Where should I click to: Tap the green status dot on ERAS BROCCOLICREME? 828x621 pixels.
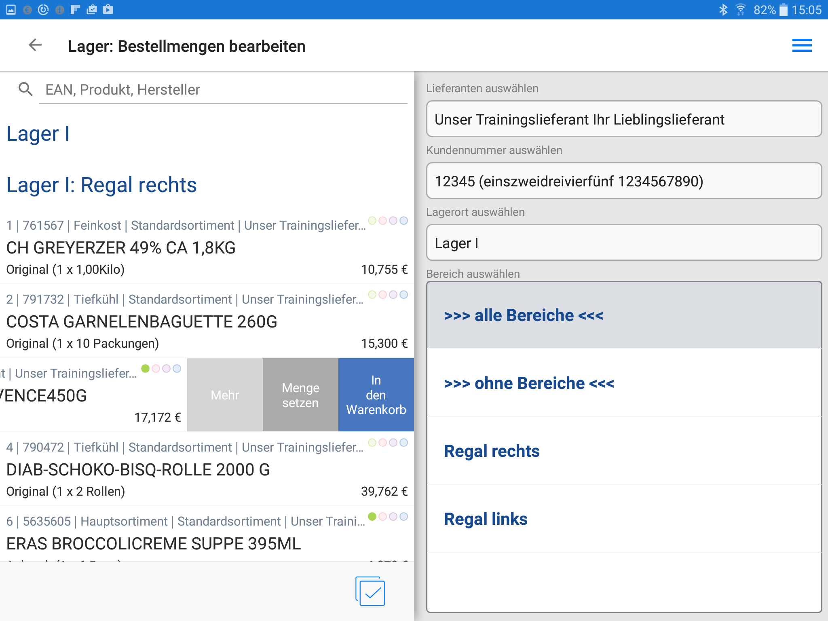[372, 516]
